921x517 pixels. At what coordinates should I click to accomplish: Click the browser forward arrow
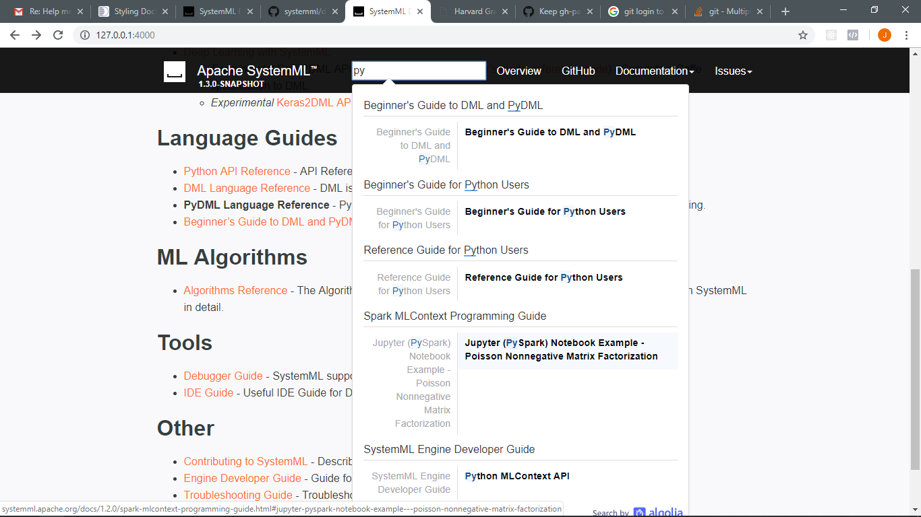[x=36, y=35]
